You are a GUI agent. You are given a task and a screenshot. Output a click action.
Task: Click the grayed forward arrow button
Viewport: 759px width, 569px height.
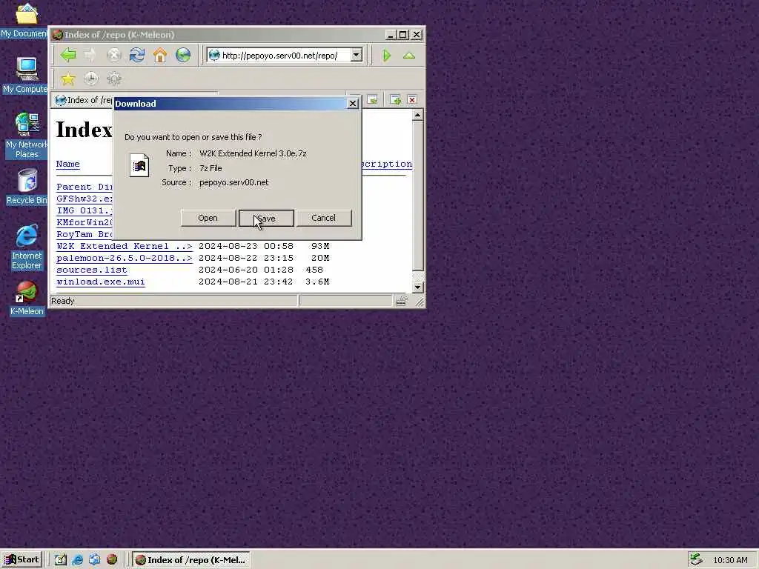(90, 55)
